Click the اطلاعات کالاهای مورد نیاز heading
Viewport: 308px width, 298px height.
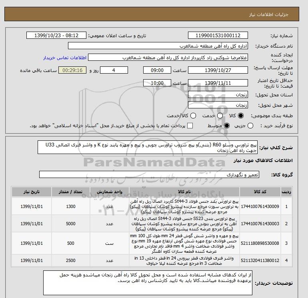[x=263, y=160]
